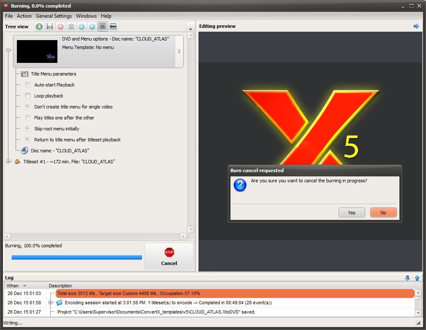This screenshot has width=426, height=330.
Task: Toggle the compact view icon
Action: [113, 26]
